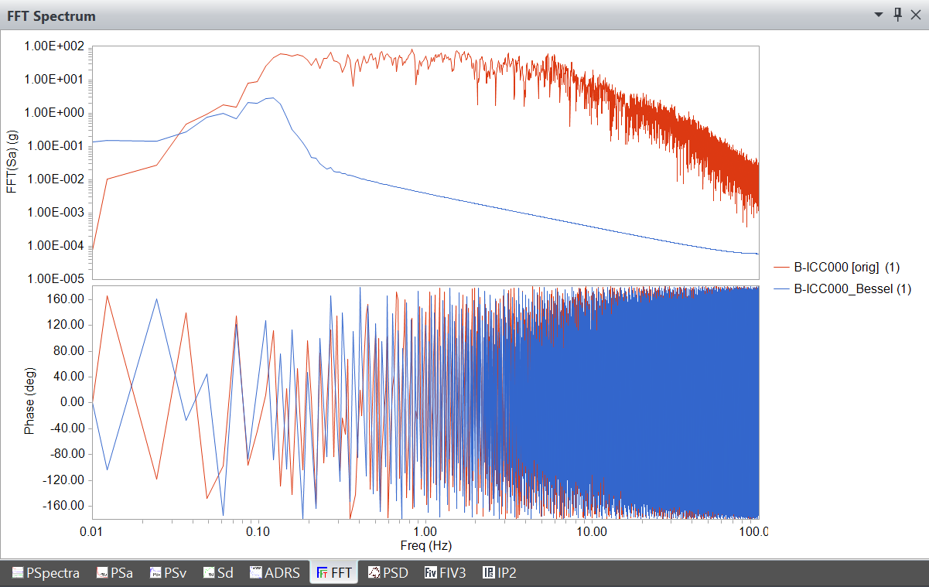The height and width of the screenshot is (587, 929).
Task: Open the window position dropdown arrow
Action: [x=879, y=15]
